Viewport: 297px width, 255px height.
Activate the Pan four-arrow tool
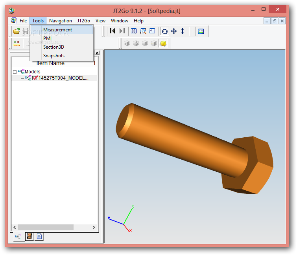click(x=174, y=31)
